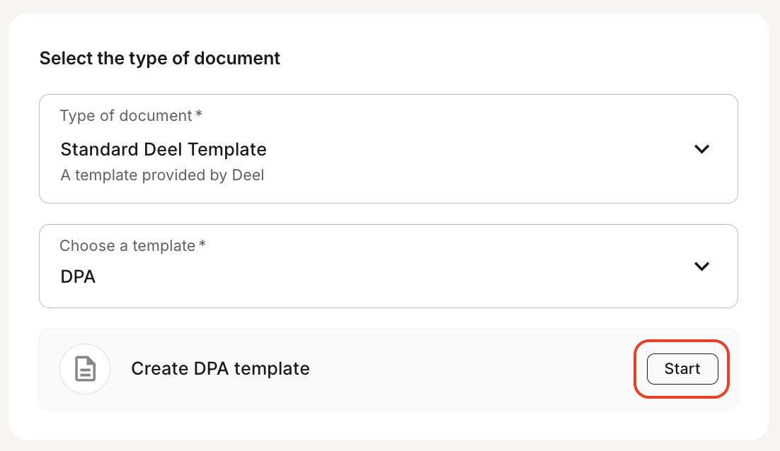The width and height of the screenshot is (780, 451).
Task: Click the 'Type of document *' label
Action: coord(131,116)
